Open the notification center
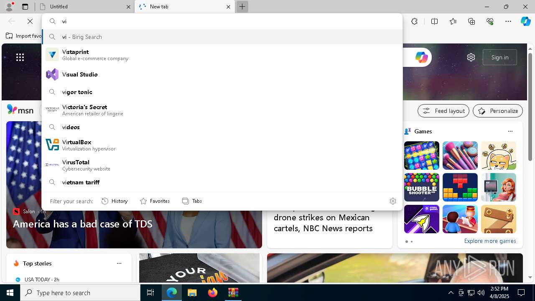The width and height of the screenshot is (535, 301). click(521, 293)
